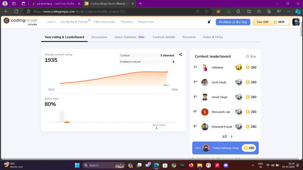Open Sharansh Nayak's leaderboard entry
The image size is (303, 170).
225,127
